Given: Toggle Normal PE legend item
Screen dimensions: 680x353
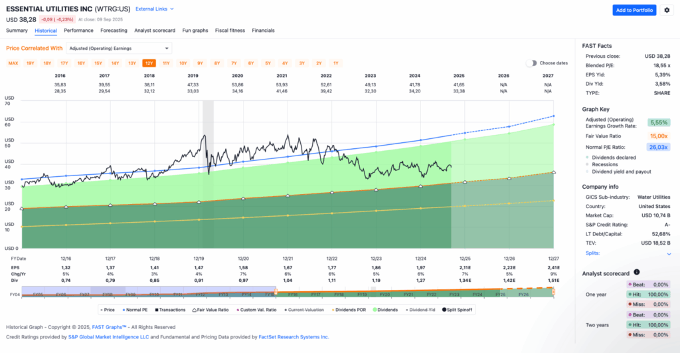Looking at the screenshot, I should click(135, 310).
